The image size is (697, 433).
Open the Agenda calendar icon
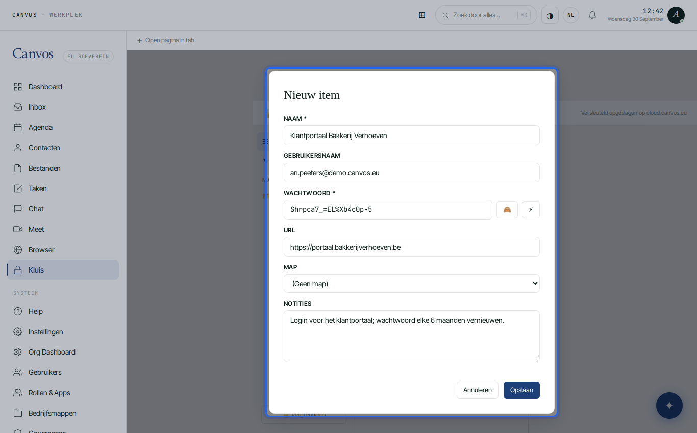(18, 127)
